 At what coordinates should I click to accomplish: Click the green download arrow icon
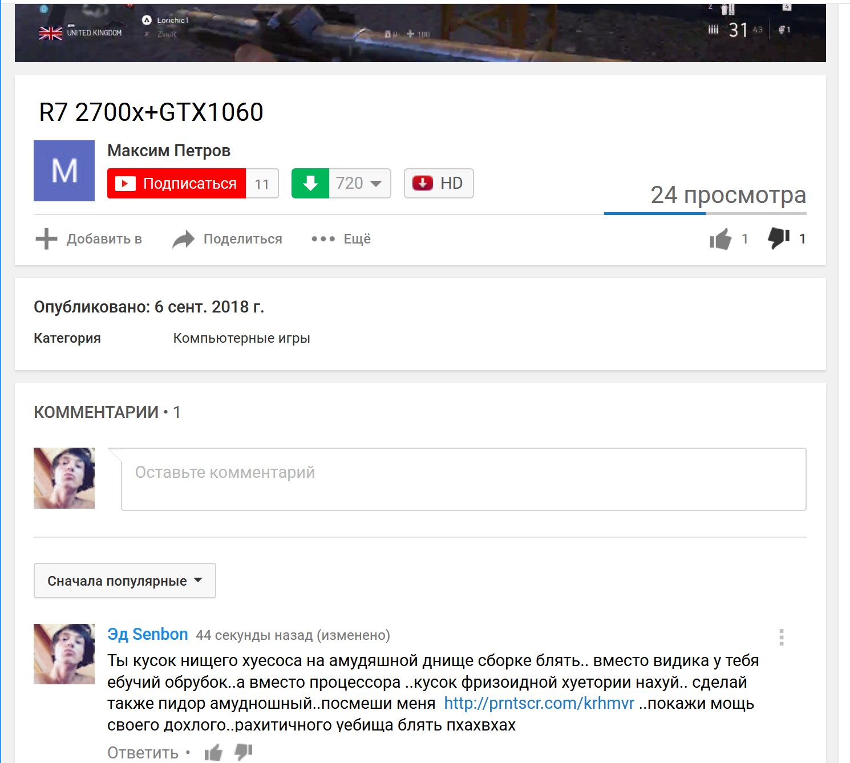point(310,184)
